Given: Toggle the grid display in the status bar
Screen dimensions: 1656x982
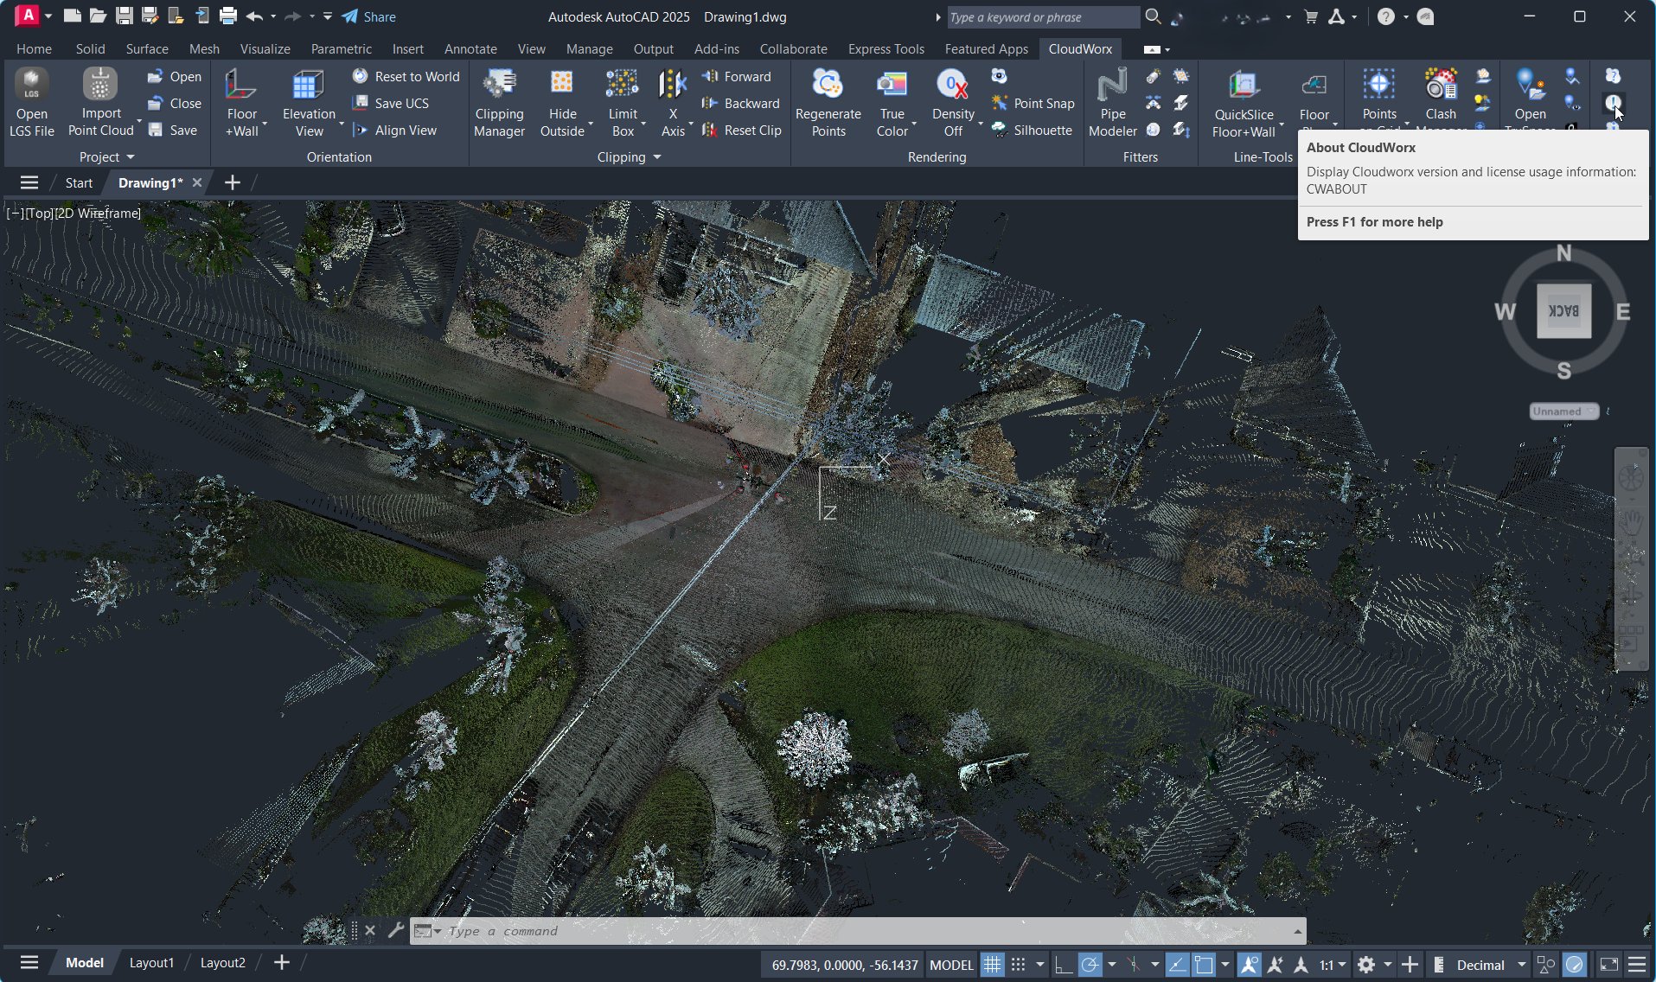Looking at the screenshot, I should pyautogui.click(x=993, y=964).
